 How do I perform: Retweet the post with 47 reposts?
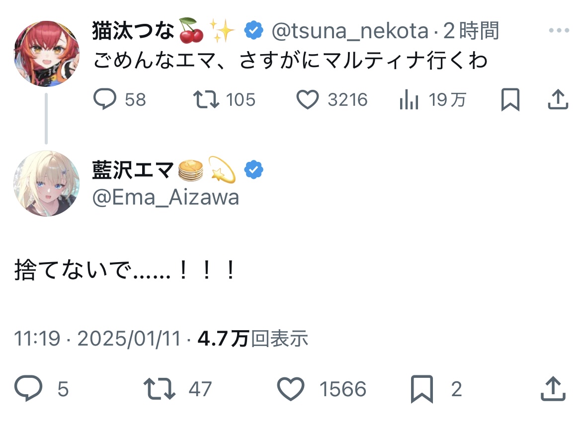click(x=159, y=389)
